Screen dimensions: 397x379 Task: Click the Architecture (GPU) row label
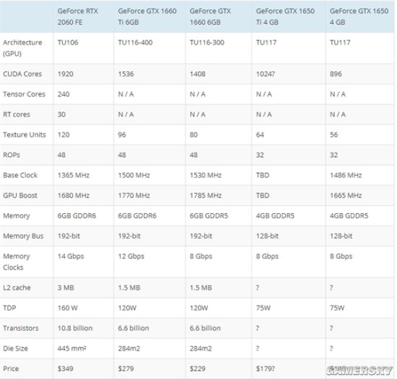click(22, 48)
